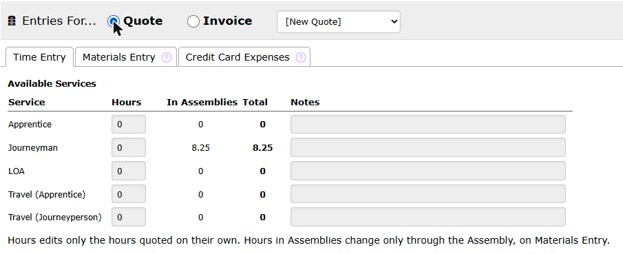
Task: Click the register icon beside Entries For
Action: [12, 21]
